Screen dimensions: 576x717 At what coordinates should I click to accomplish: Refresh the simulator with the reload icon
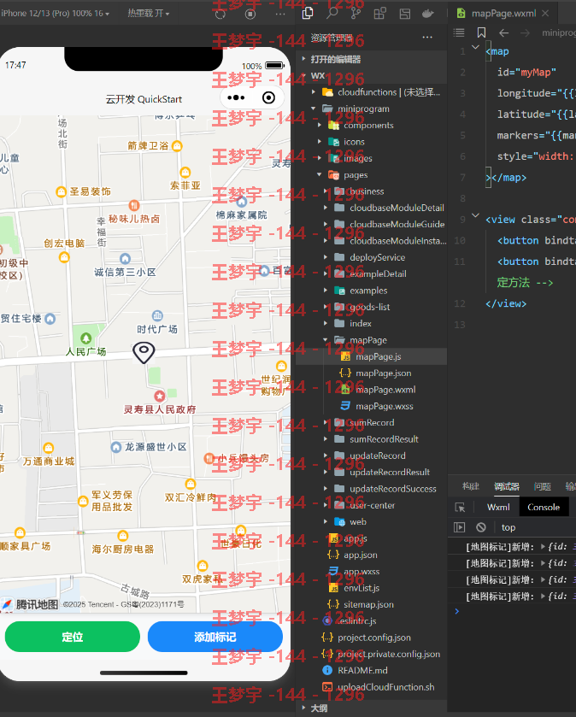click(220, 14)
